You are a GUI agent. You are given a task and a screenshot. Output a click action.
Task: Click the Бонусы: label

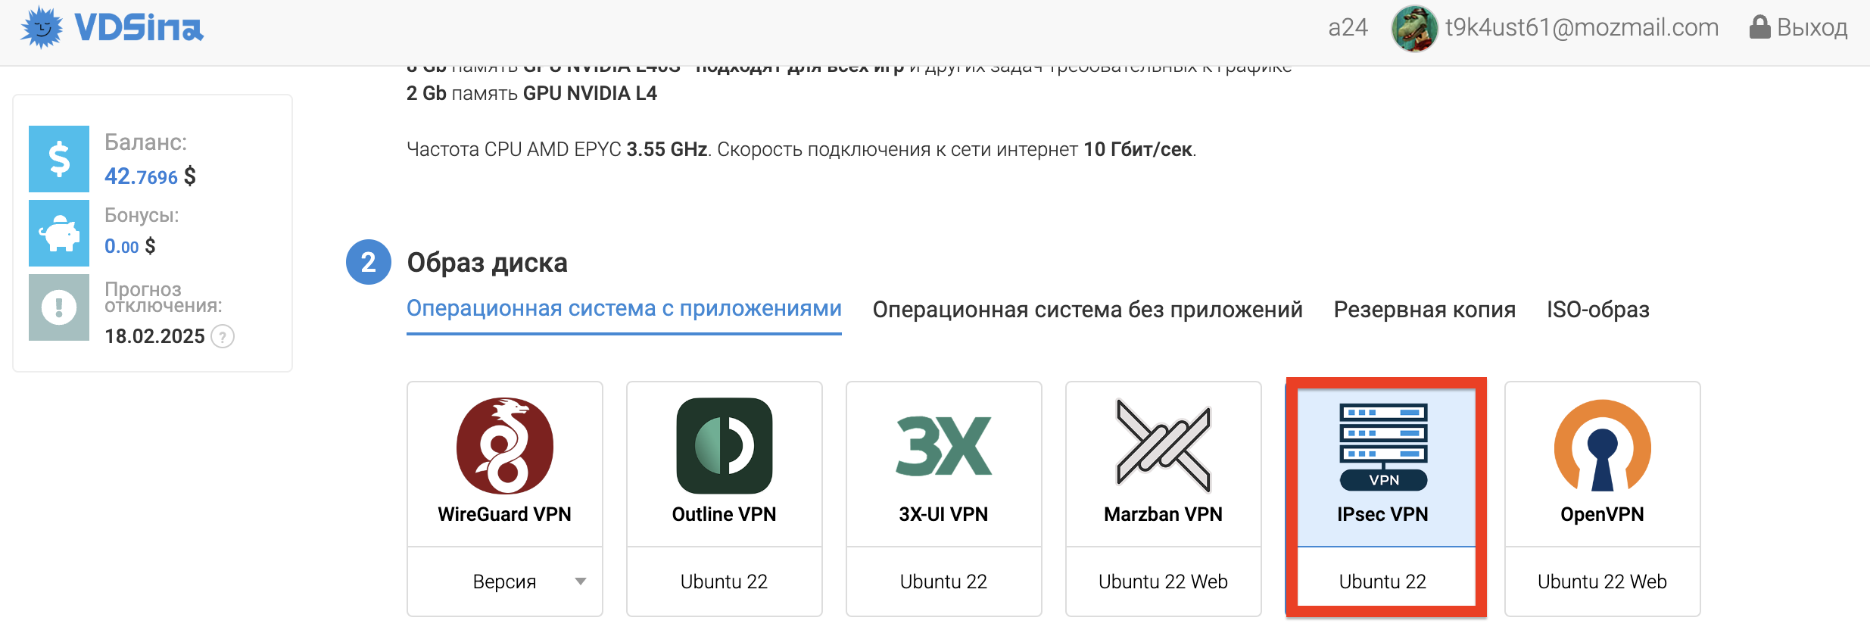pyautogui.click(x=142, y=215)
